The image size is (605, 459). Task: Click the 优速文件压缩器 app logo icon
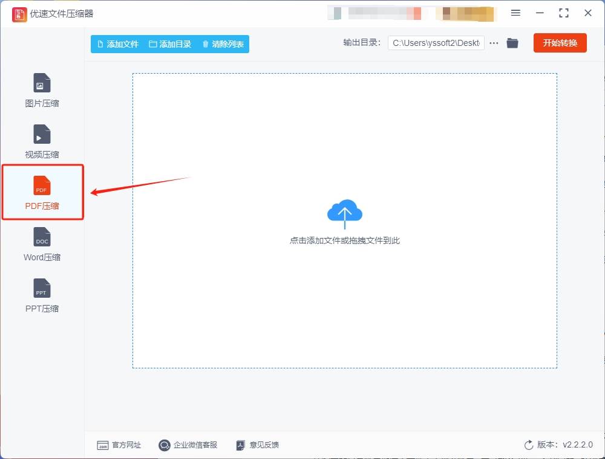(19, 14)
